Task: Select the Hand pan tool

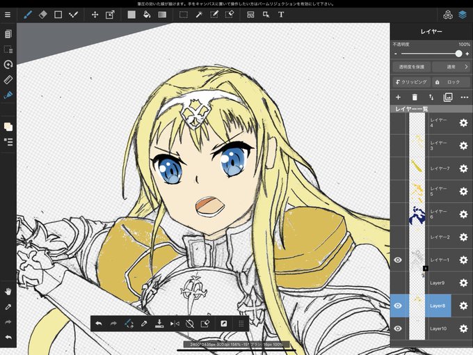Action: click(8, 292)
